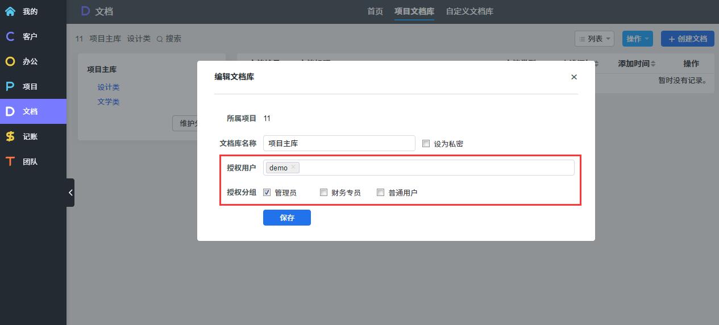
Task: Click the search icon next to 搜索
Action: 160,39
